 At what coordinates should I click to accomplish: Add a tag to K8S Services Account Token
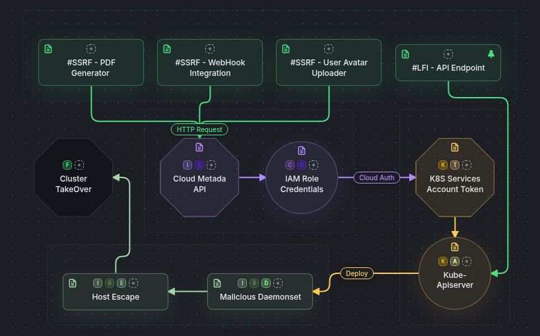click(467, 165)
